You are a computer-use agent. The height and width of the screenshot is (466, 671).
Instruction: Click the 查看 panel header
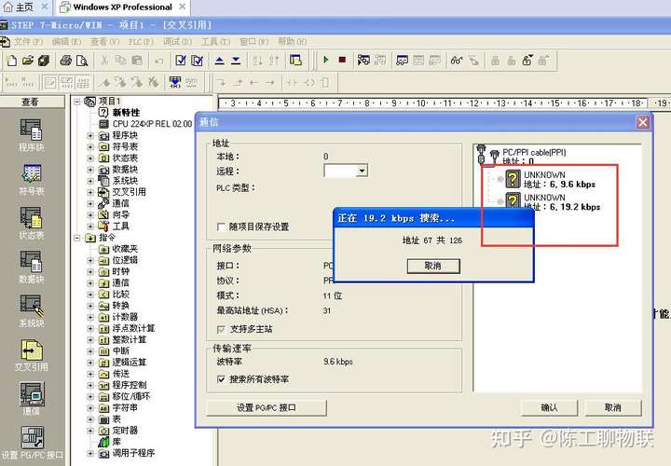pyautogui.click(x=31, y=102)
